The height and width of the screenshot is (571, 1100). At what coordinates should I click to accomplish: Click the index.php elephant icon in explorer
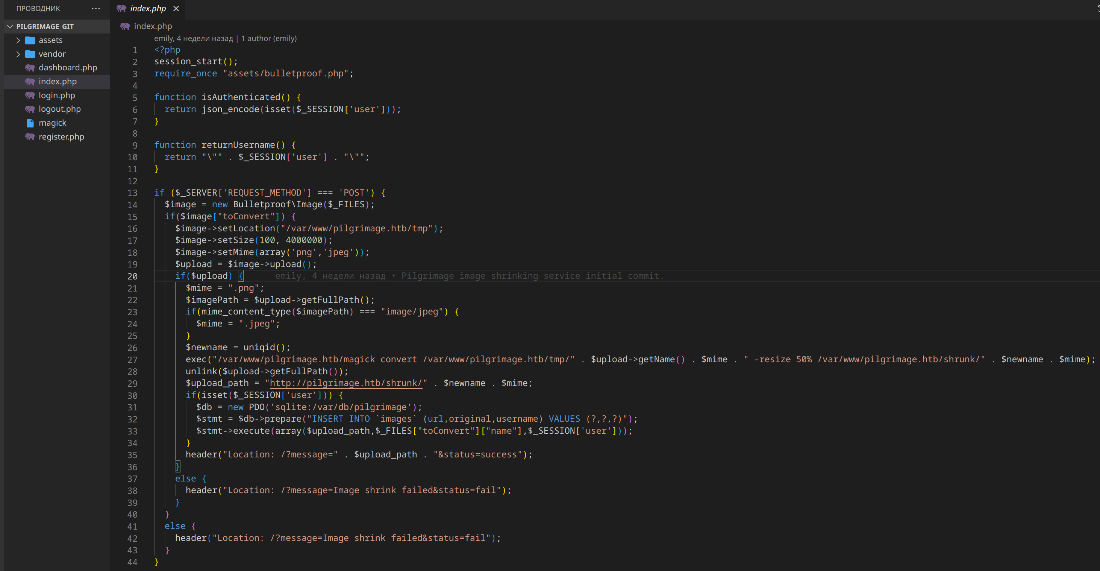[x=30, y=82]
